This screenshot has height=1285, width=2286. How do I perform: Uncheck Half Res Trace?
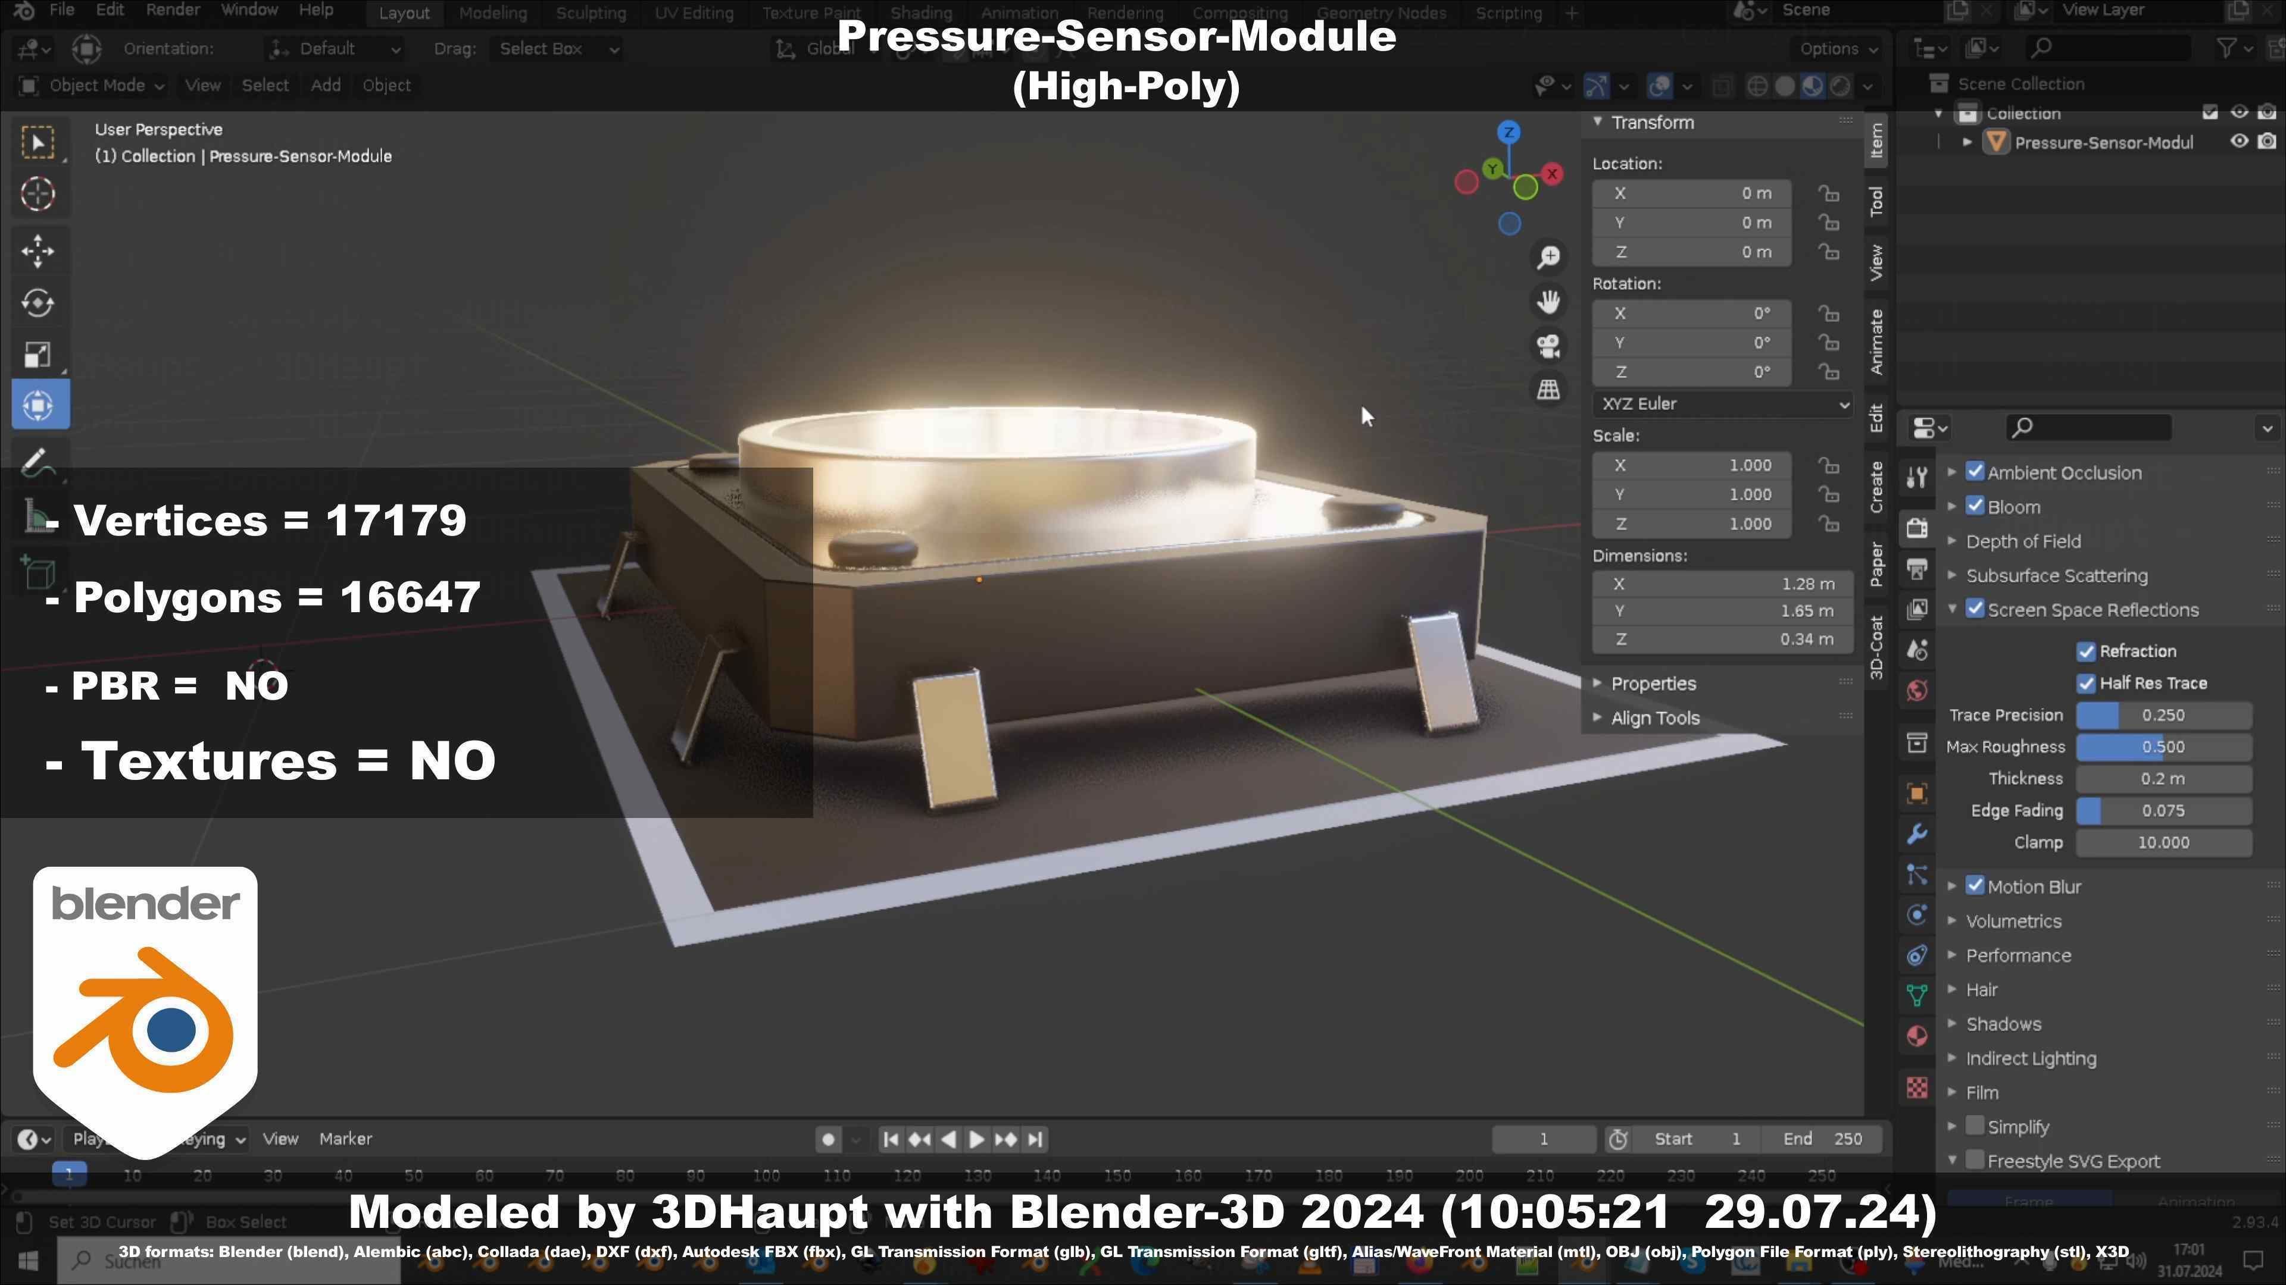coord(2085,684)
